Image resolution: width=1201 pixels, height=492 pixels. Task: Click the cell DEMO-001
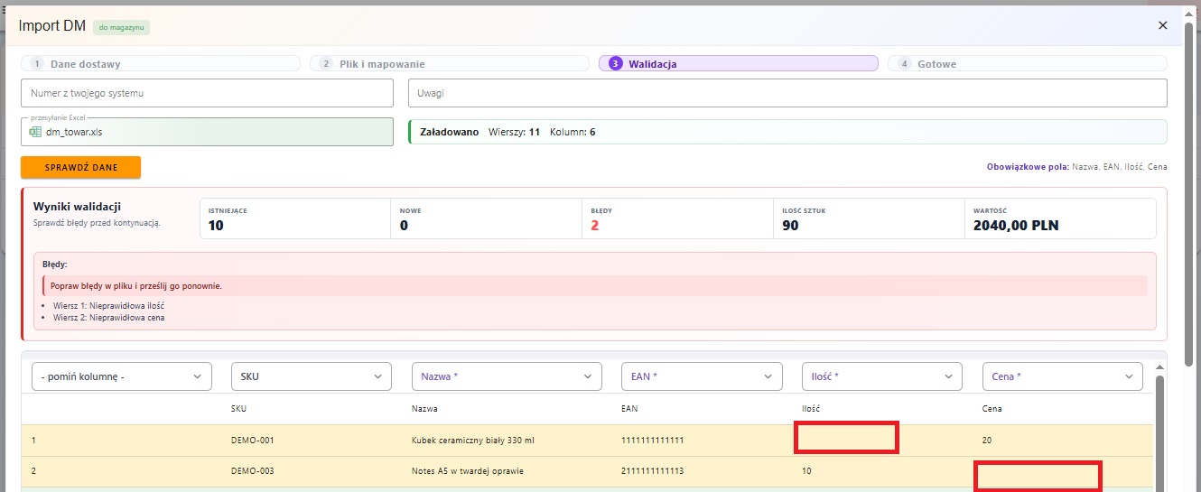252,441
